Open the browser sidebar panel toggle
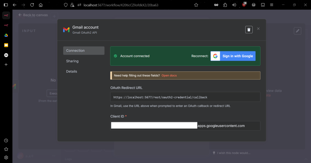 [x=6, y=5]
